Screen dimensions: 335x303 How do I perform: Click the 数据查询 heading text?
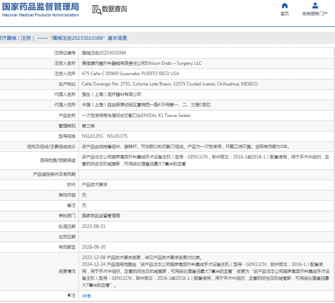click(114, 9)
